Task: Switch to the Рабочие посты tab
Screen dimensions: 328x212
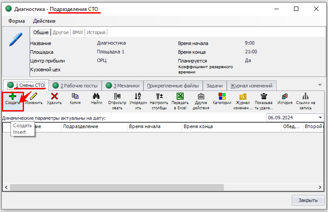Action: click(75, 86)
